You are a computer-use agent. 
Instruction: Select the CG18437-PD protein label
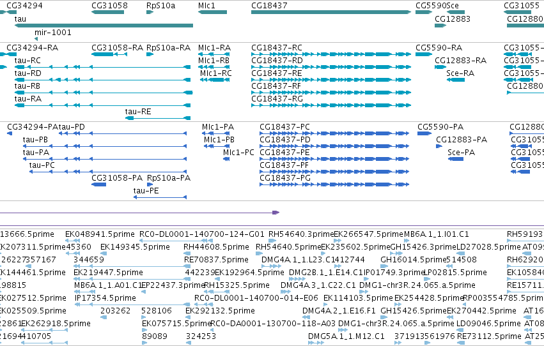point(285,140)
